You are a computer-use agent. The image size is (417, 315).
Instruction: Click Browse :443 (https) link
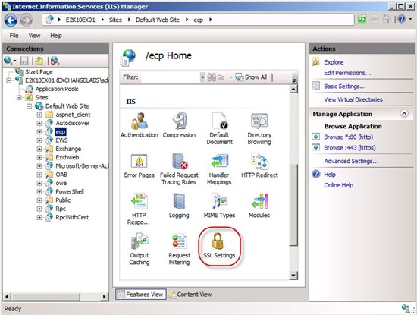pyautogui.click(x=350, y=148)
